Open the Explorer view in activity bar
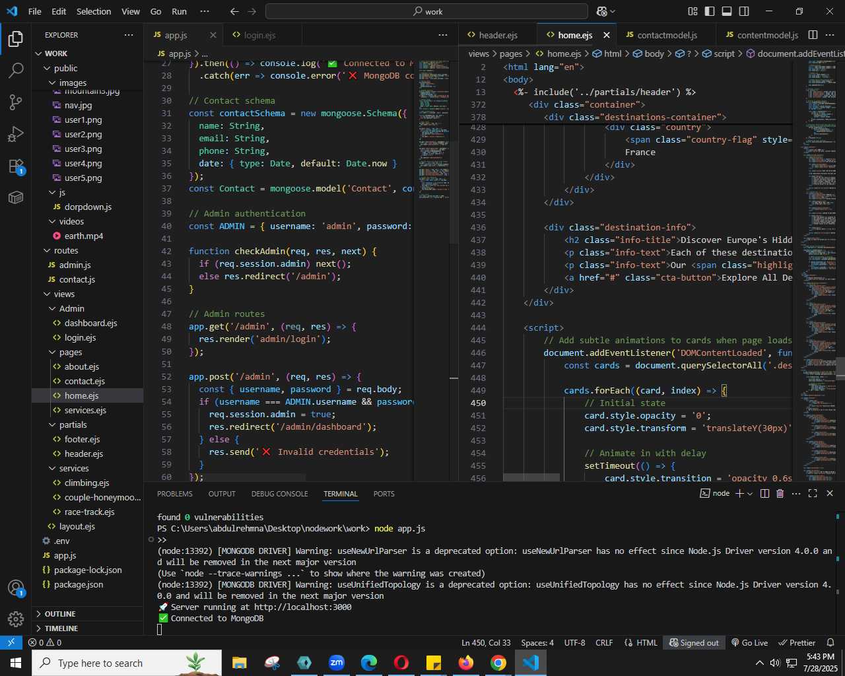 click(x=16, y=39)
